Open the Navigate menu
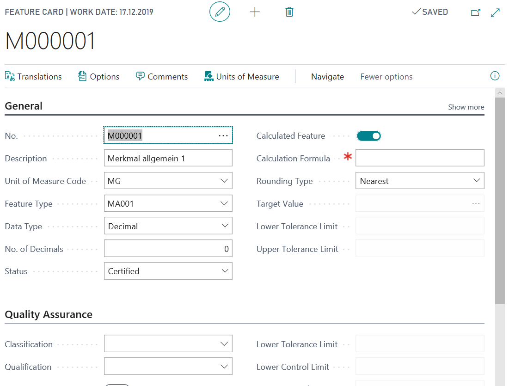The image size is (509, 386). (327, 77)
